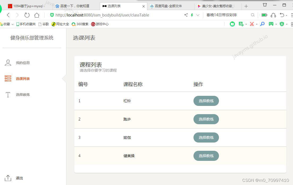
Task: Reload the page with the refresh icon
Action: tap(27, 15)
